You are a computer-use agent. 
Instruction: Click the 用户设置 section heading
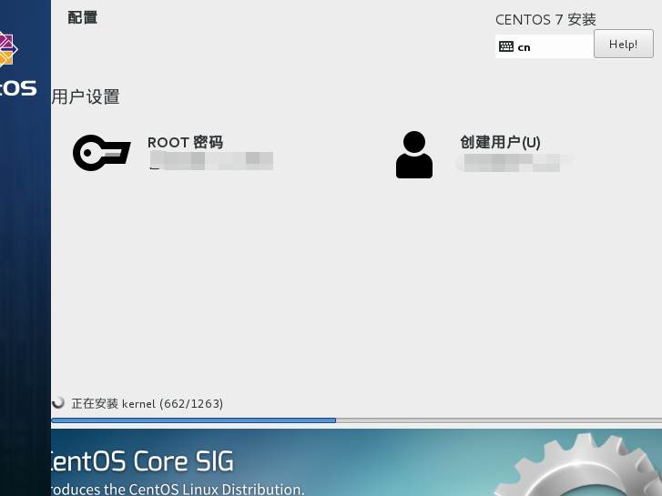pyautogui.click(x=86, y=97)
